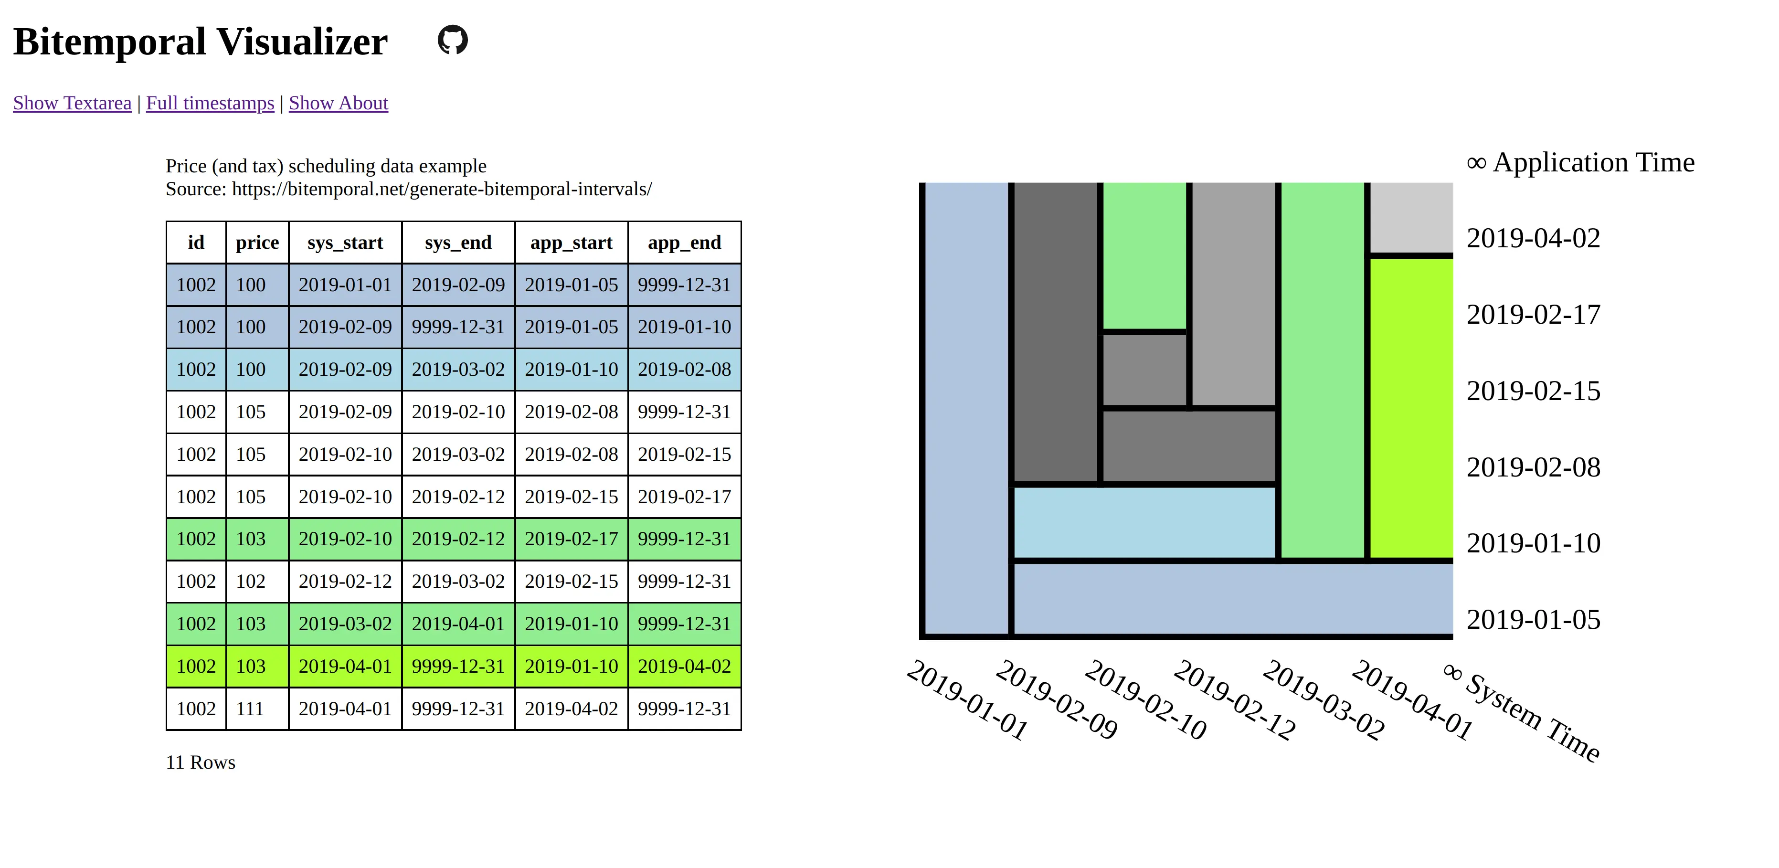Click the 2019-02-09 sys_start cell in row 2

pos(344,327)
